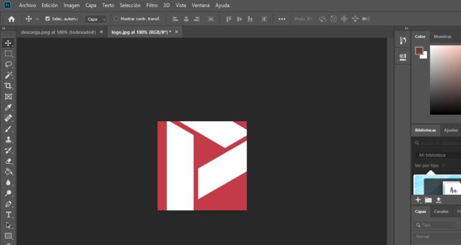461x245 pixels.
Task: Select the Magic Wand tool
Action: tap(8, 75)
